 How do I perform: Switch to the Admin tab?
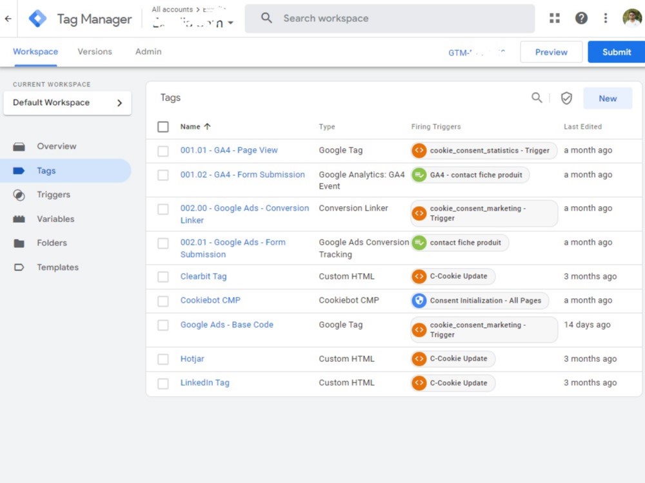148,52
